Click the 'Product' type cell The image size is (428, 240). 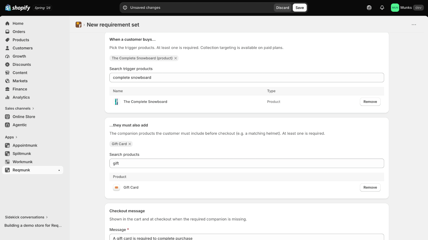(x=274, y=102)
